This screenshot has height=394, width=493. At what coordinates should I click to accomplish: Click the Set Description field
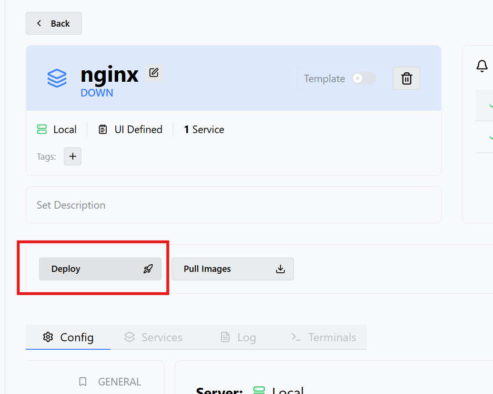click(233, 205)
